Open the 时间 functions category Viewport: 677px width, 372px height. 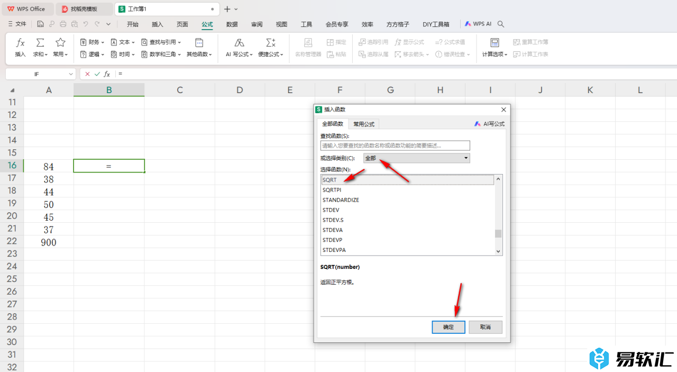tap(123, 54)
